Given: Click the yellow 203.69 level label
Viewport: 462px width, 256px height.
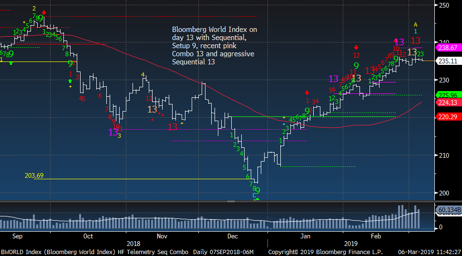Looking at the screenshot, I should point(34,175).
